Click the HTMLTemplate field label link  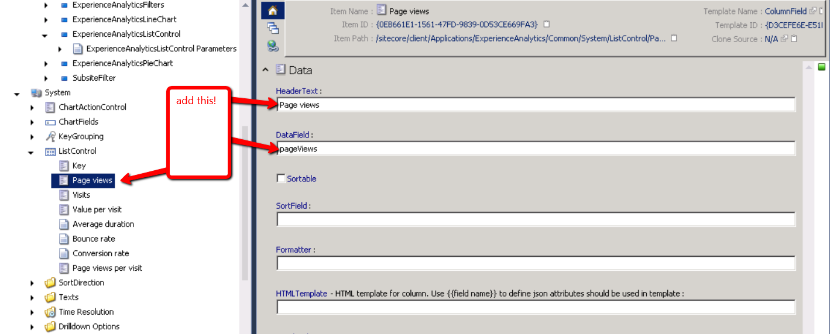click(x=301, y=293)
